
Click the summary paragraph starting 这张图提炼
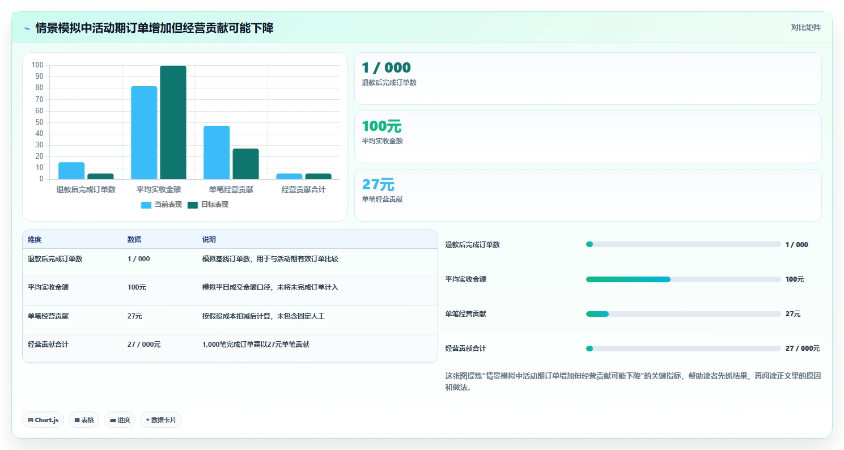(x=633, y=383)
